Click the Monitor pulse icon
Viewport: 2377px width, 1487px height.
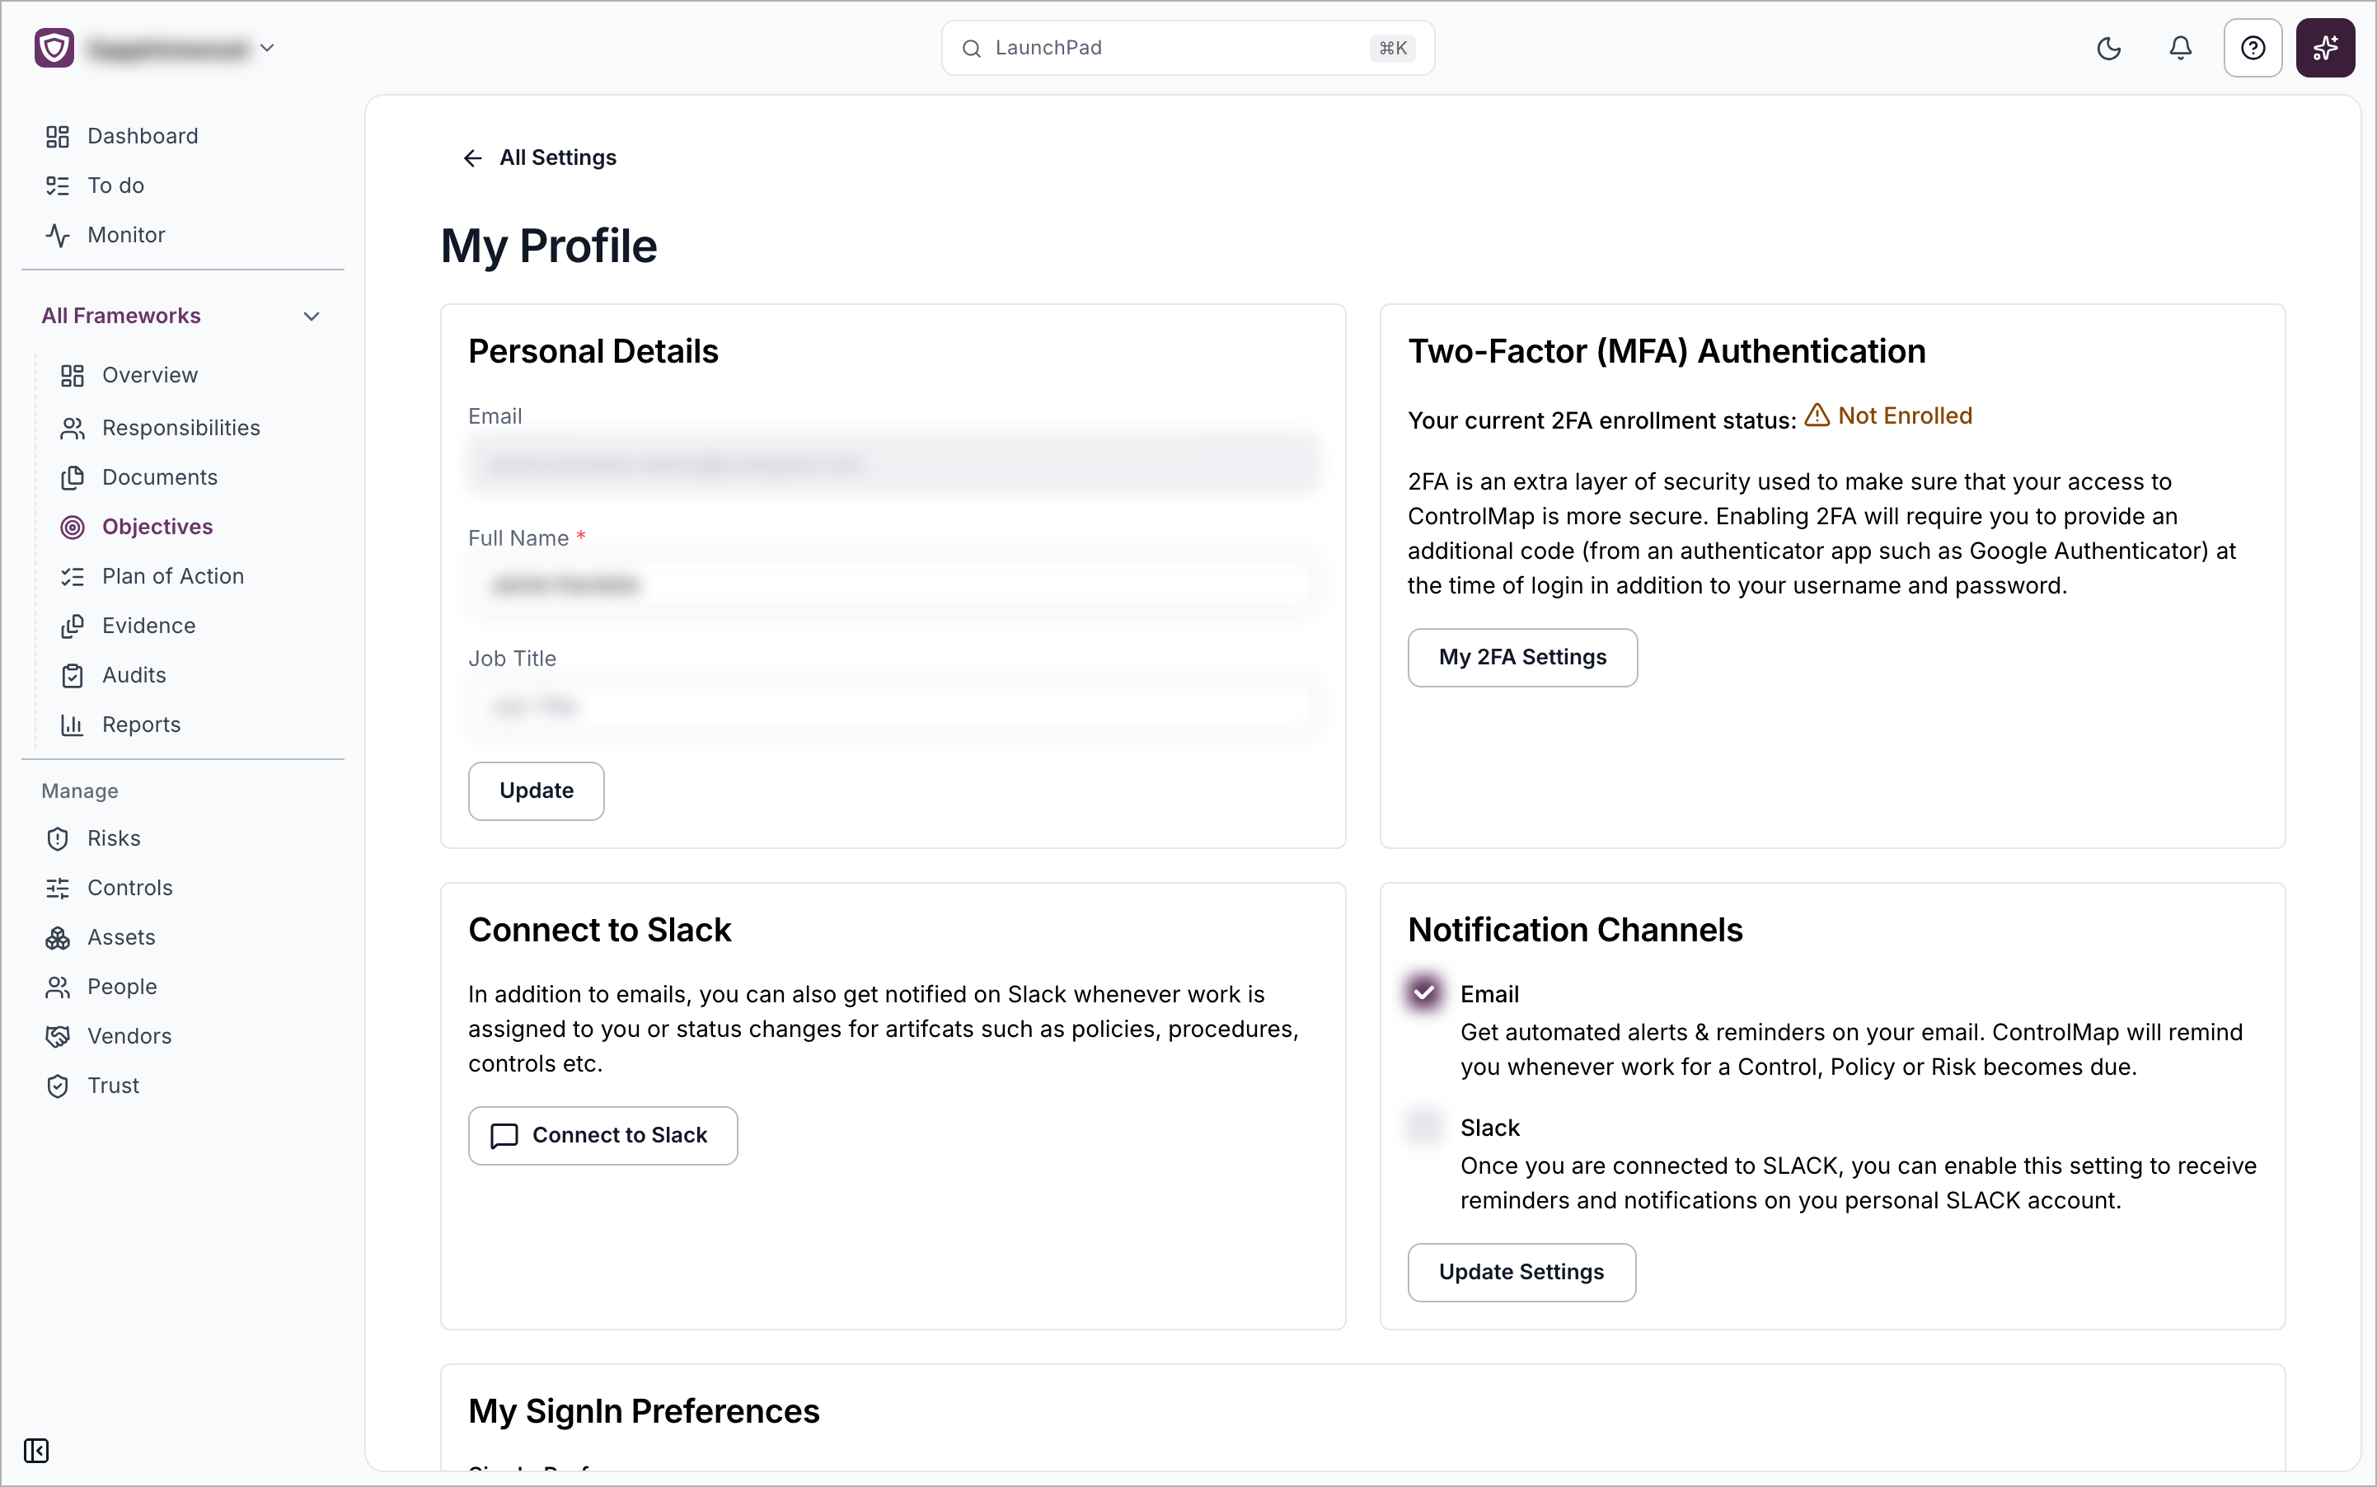point(58,235)
